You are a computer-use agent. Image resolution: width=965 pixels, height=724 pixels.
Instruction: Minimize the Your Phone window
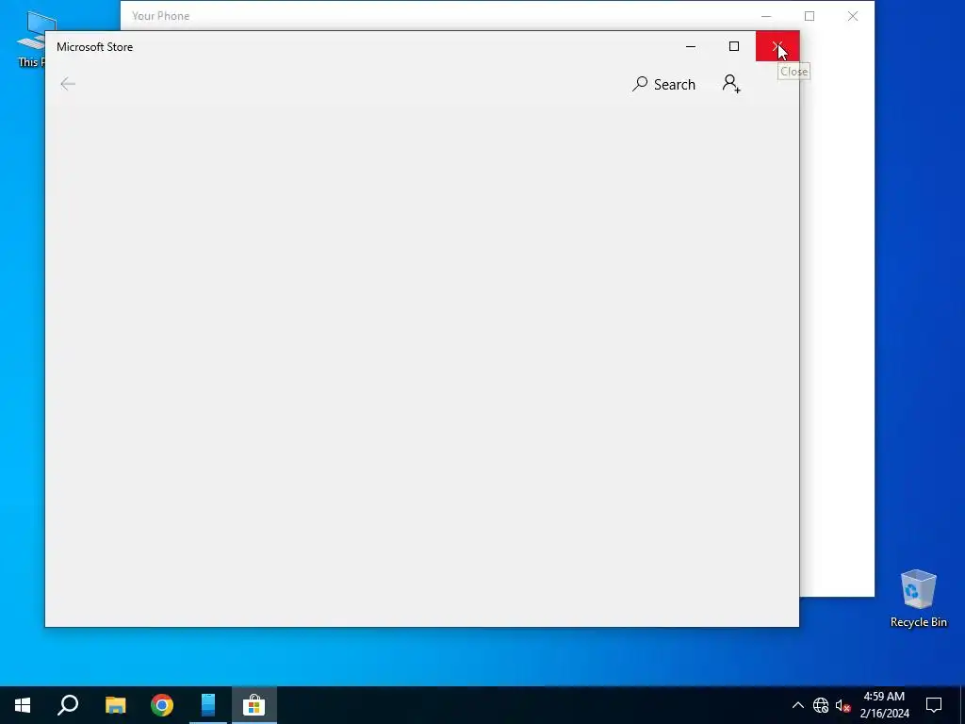(766, 16)
